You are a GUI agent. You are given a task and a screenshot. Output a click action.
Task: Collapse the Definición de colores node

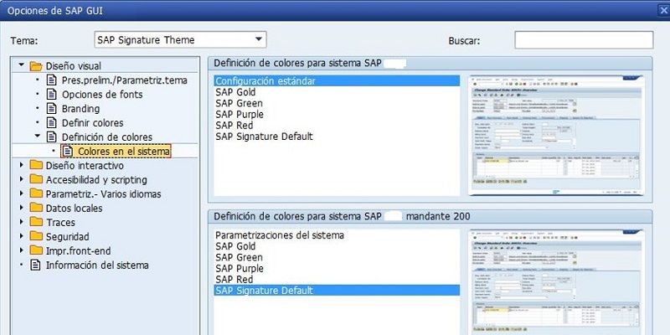pos(38,137)
